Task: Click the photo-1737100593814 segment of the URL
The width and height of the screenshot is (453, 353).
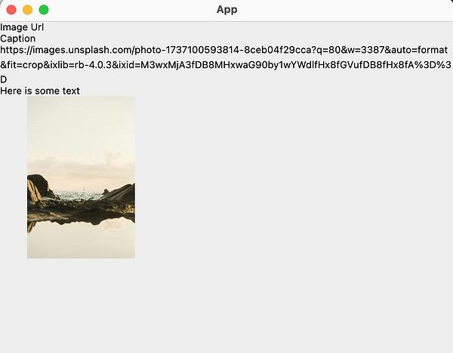Action: coord(187,50)
